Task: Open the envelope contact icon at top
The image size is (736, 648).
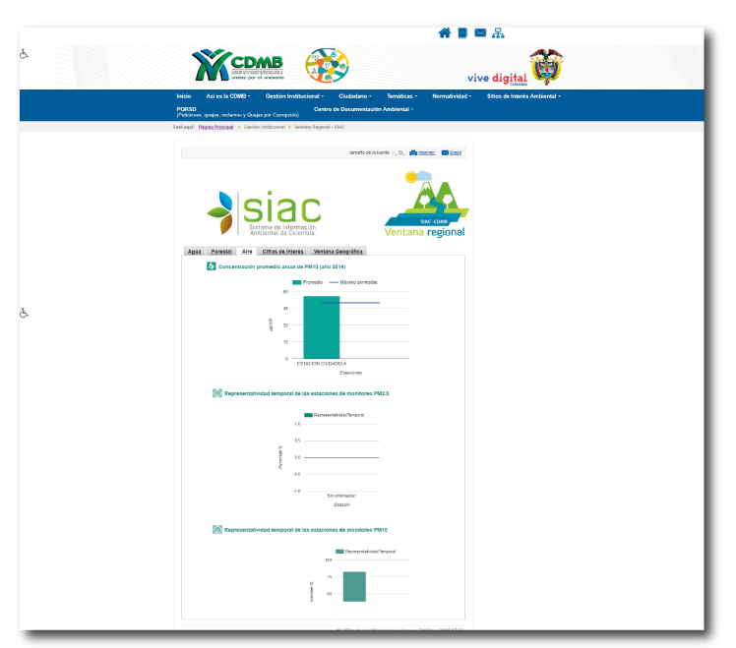Action: coord(480,32)
